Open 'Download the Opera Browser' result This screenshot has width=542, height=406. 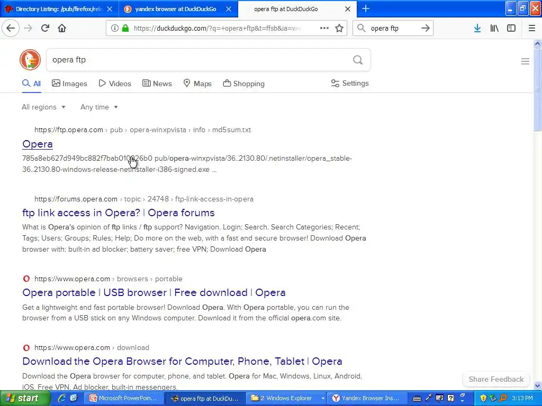point(182,361)
